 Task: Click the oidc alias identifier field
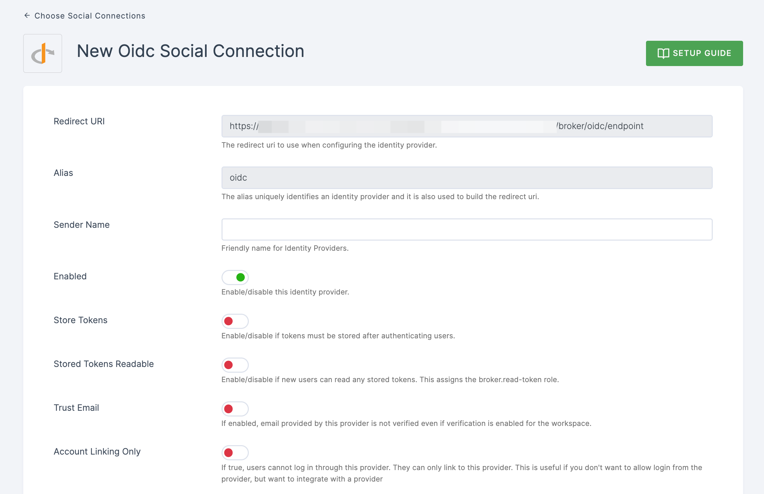pyautogui.click(x=467, y=178)
